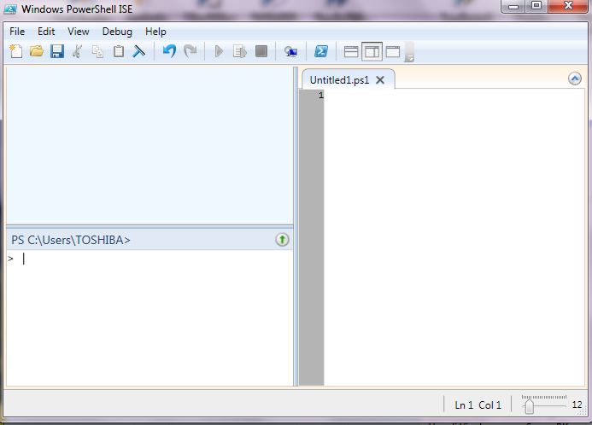
Task: Open the Help menu
Action: click(155, 32)
